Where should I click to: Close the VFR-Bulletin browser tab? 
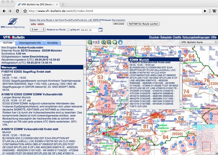[x=57, y=5]
